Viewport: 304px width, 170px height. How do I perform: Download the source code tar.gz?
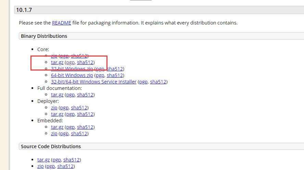tap(43, 160)
